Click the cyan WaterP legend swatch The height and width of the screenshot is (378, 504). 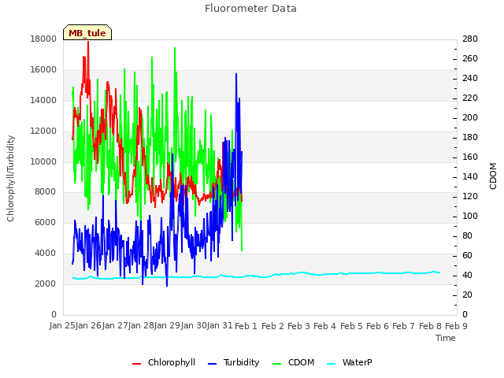click(x=331, y=364)
